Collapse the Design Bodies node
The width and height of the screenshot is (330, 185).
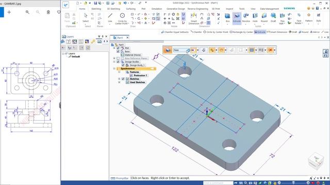pyautogui.click(x=114, y=62)
